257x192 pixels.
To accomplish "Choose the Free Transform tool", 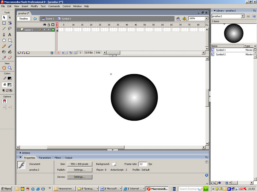I will click(4, 23).
